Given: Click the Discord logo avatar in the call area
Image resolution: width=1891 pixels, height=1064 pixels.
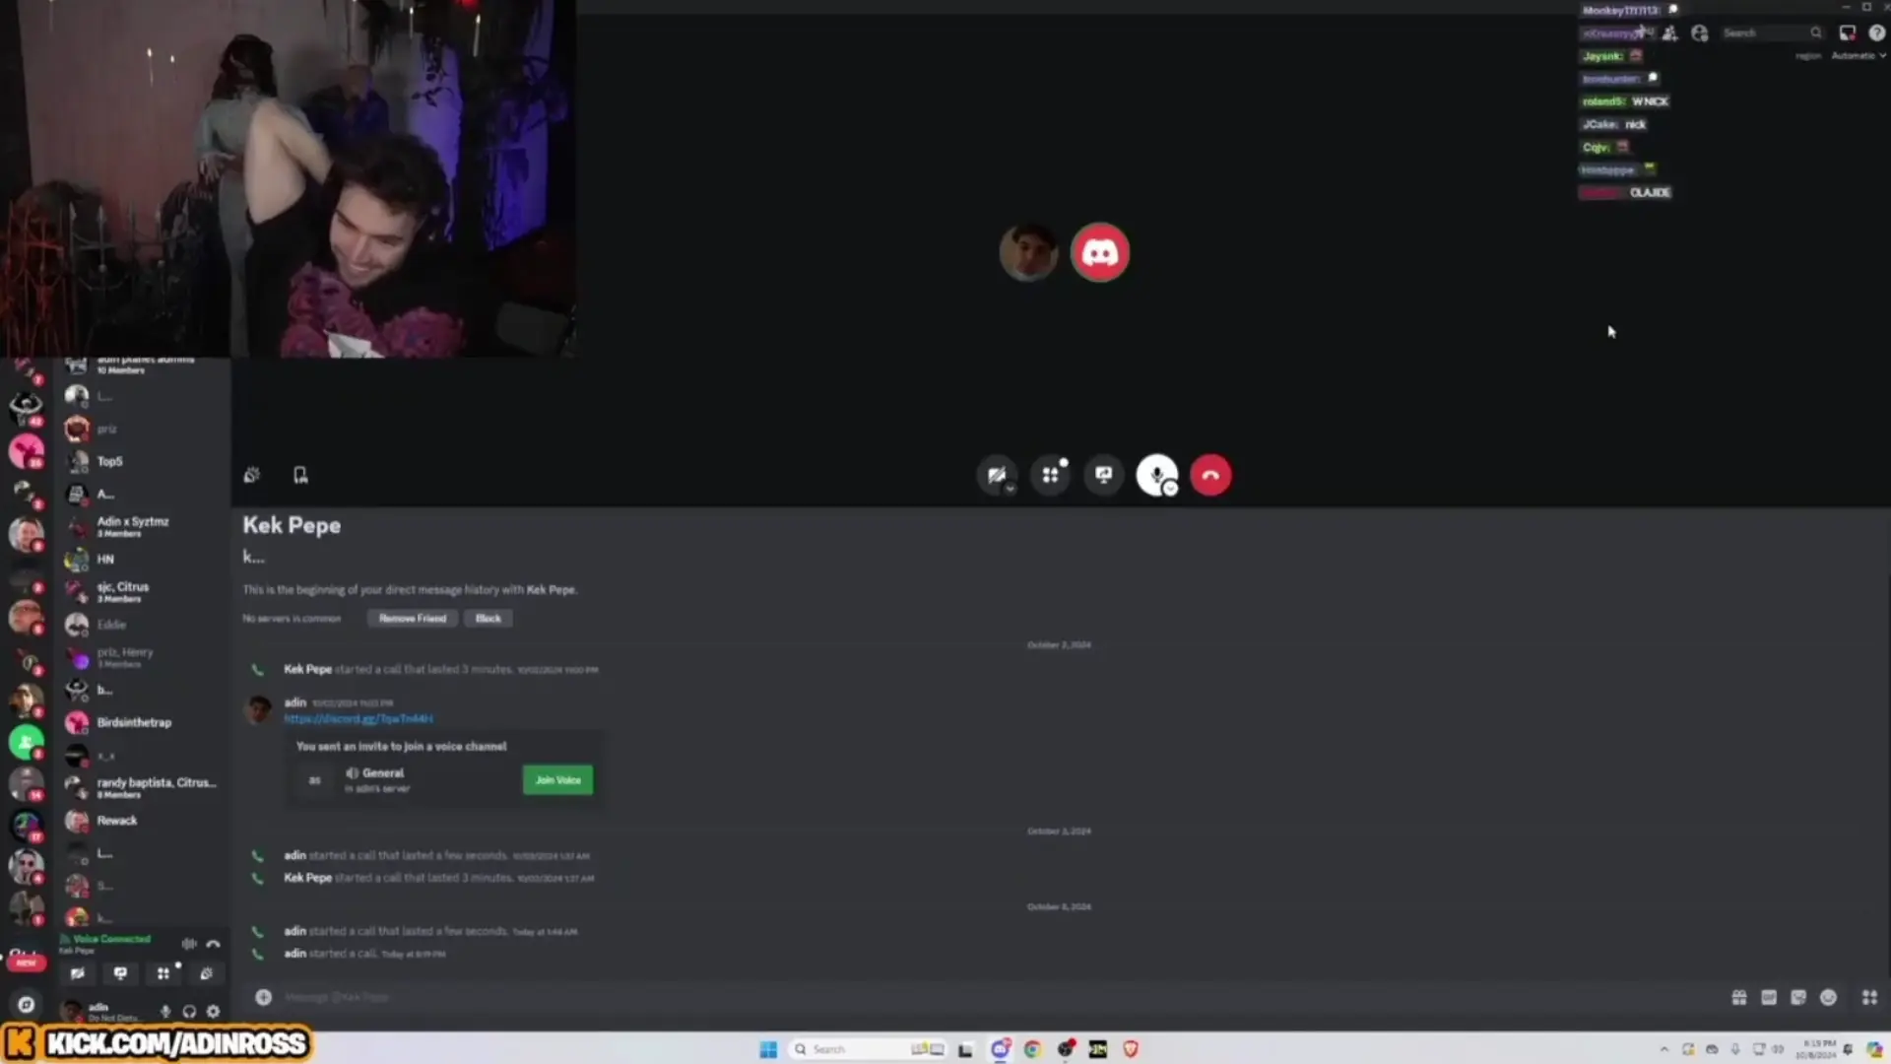Looking at the screenshot, I should (x=1099, y=252).
